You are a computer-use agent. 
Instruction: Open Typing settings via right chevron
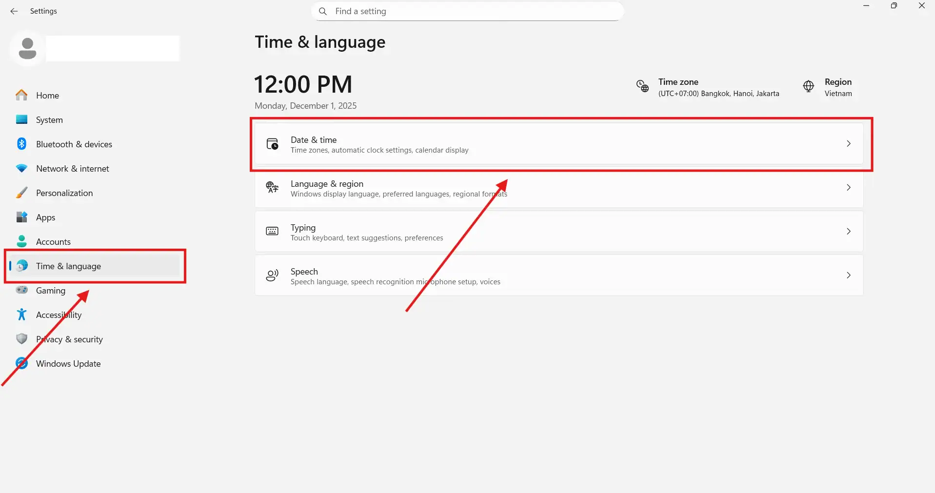848,232
